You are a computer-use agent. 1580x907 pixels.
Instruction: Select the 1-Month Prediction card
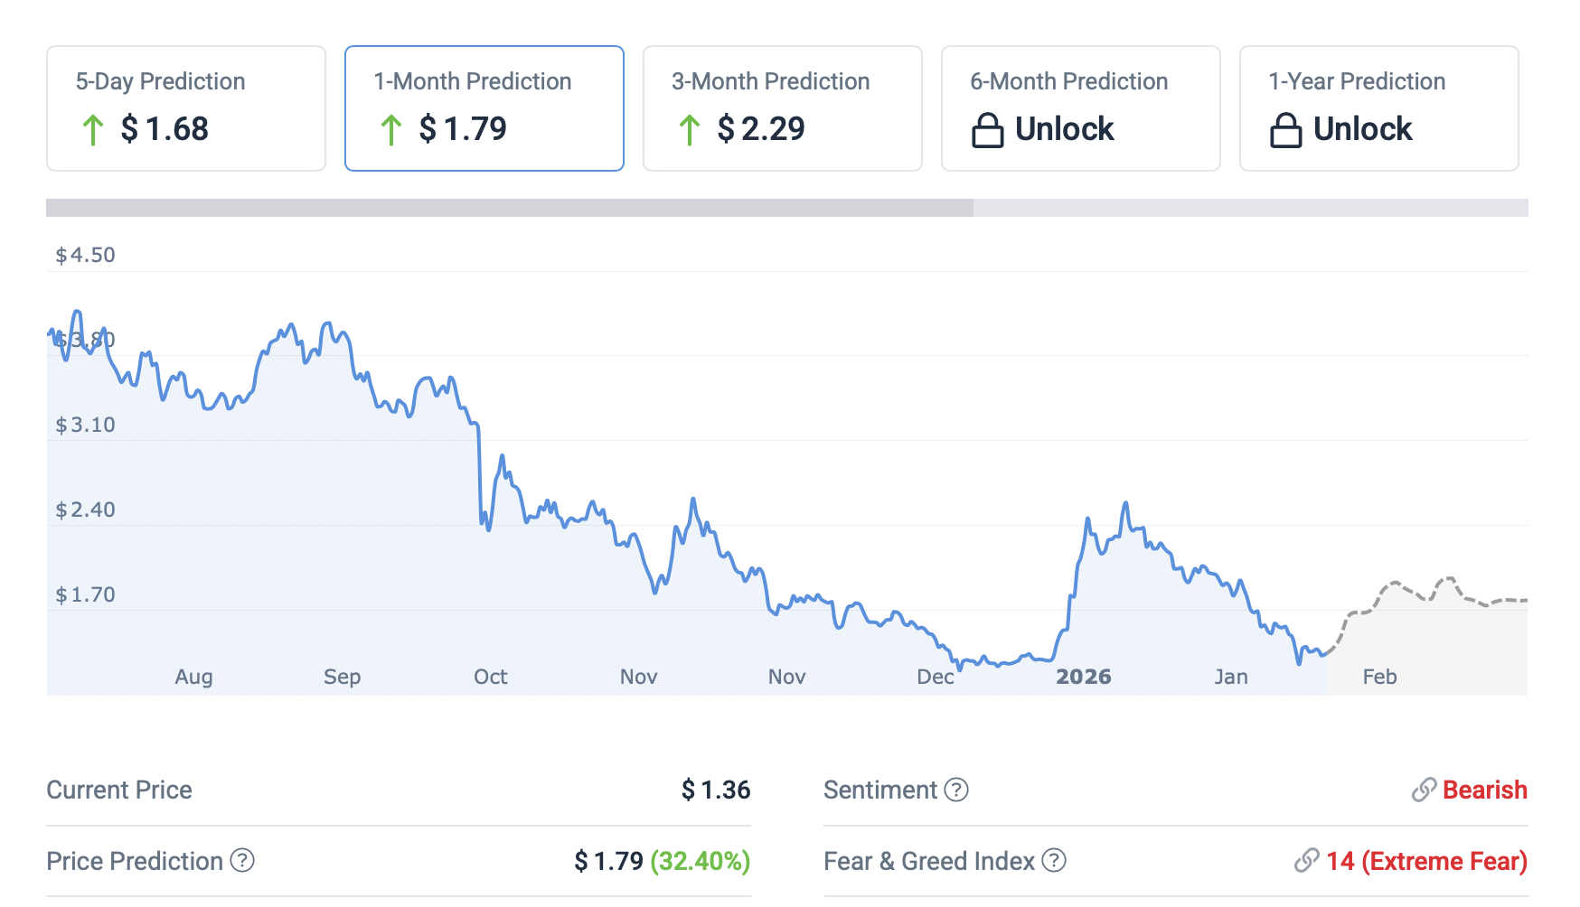coord(484,108)
